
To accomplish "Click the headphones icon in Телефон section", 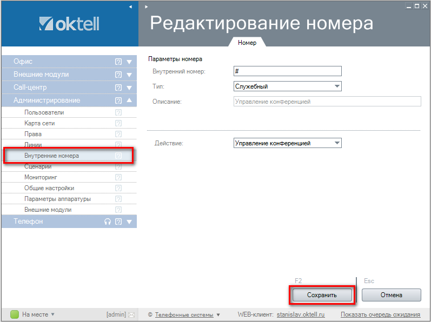I will (x=108, y=222).
